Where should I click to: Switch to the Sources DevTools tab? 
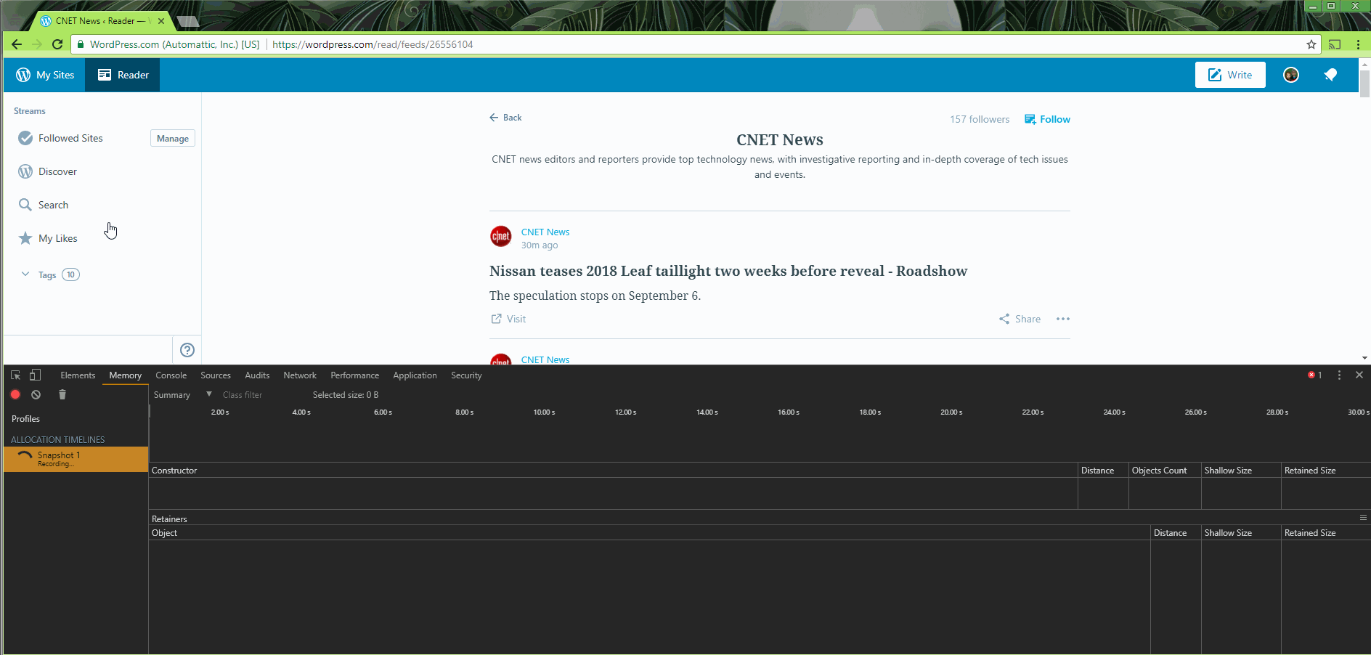click(x=215, y=375)
